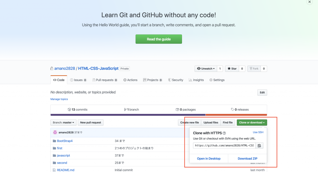The image size is (318, 172).
Task: Click the Read the guide button
Action: click(x=159, y=39)
